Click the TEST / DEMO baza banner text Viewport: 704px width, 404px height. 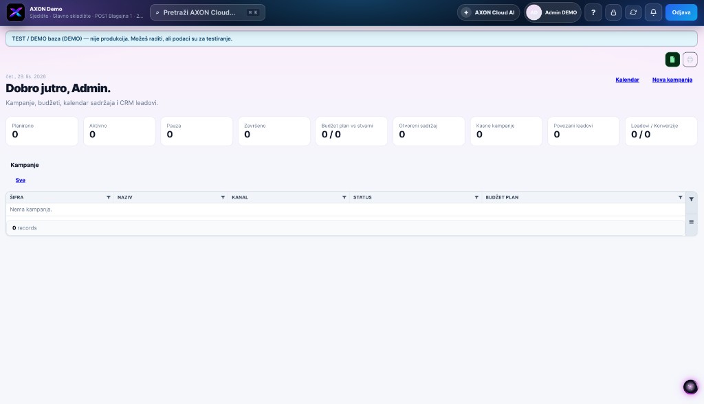coord(122,38)
